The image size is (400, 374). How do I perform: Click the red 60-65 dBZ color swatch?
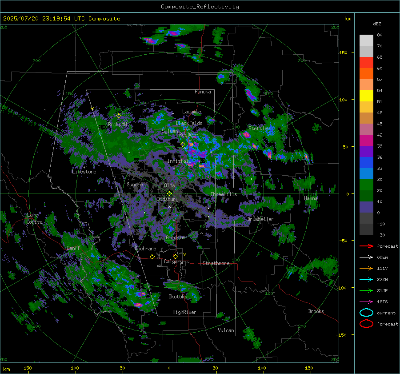pyautogui.click(x=366, y=63)
